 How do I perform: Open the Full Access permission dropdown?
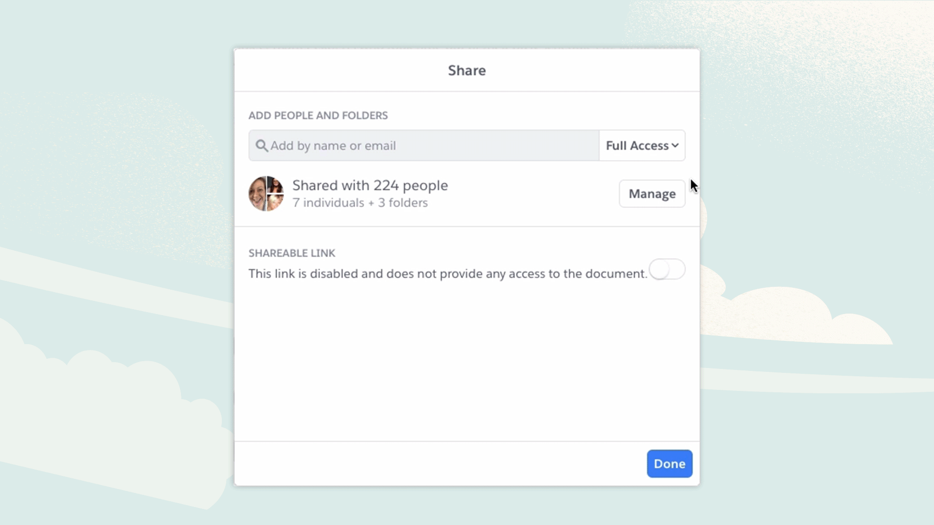637,145
